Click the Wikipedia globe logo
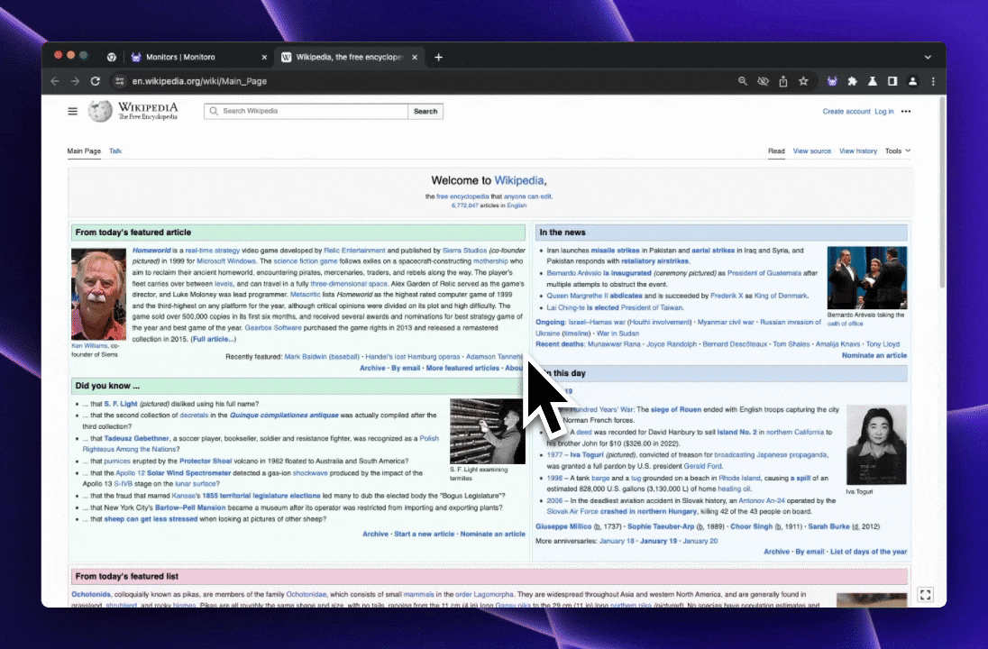 (x=100, y=111)
